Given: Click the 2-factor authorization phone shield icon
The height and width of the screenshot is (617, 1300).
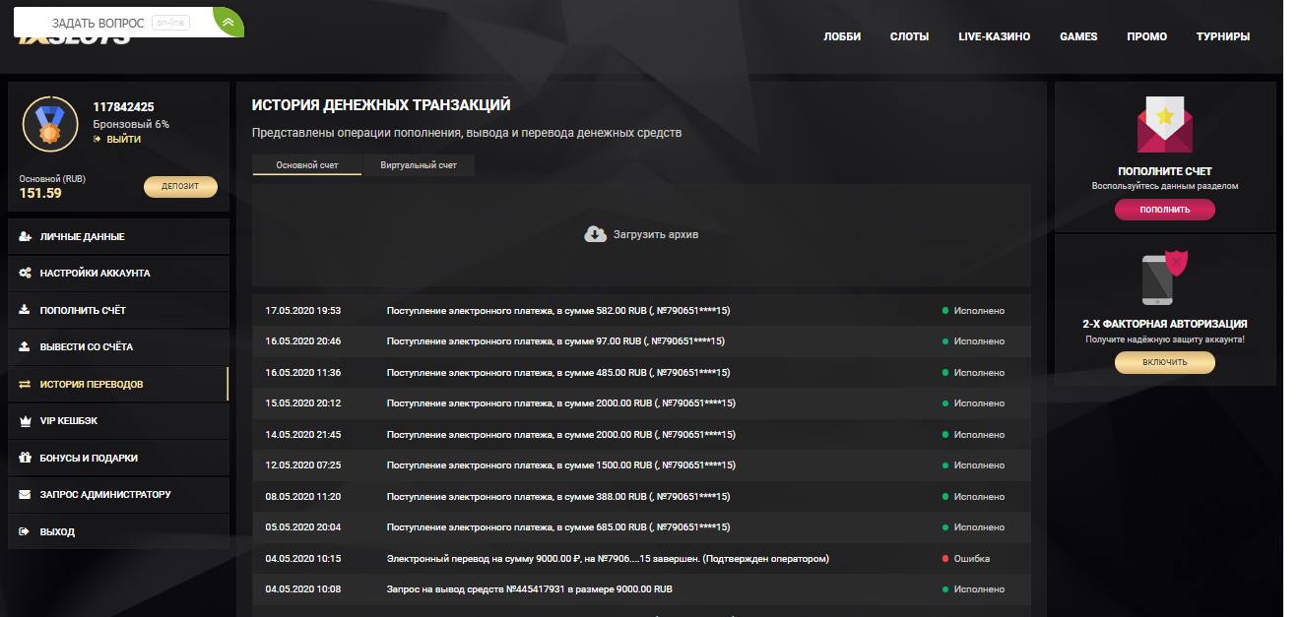Looking at the screenshot, I should click(x=1164, y=279).
